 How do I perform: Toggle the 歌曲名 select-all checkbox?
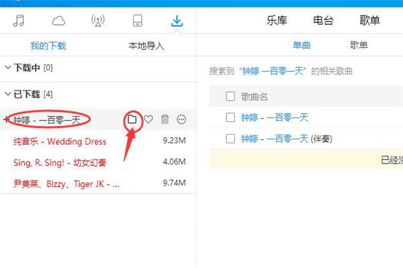point(230,96)
